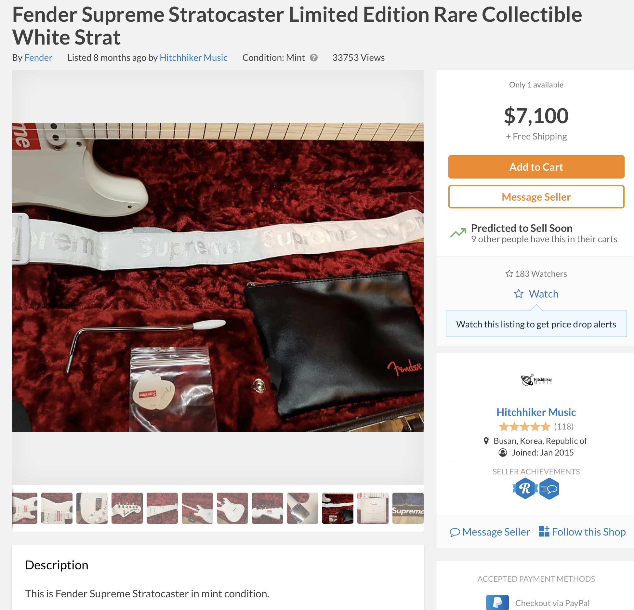Screen dimensions: 634x610
Task: Select the headstock thumbnail image
Action: coord(127,508)
